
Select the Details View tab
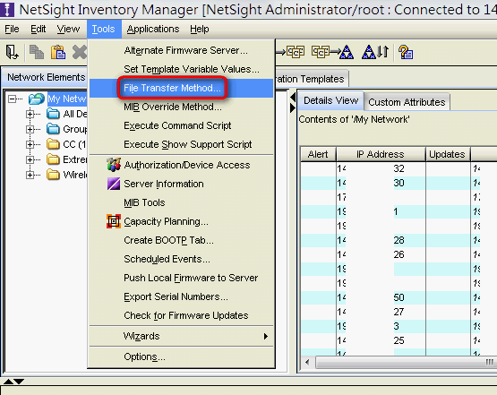[330, 100]
